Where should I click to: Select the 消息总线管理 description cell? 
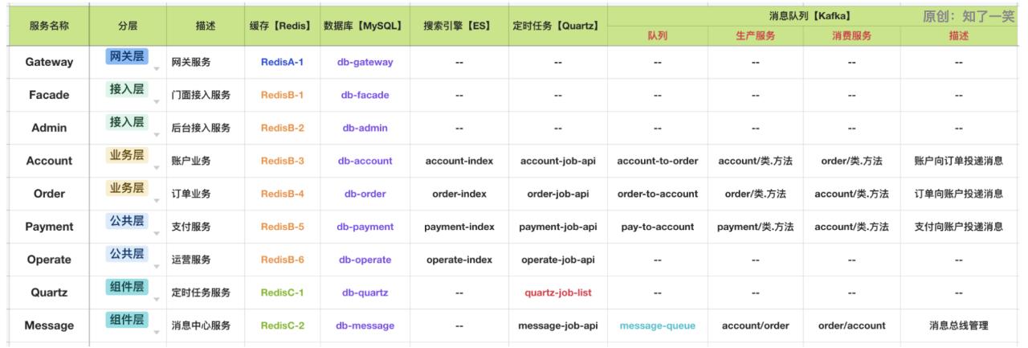[x=958, y=325]
